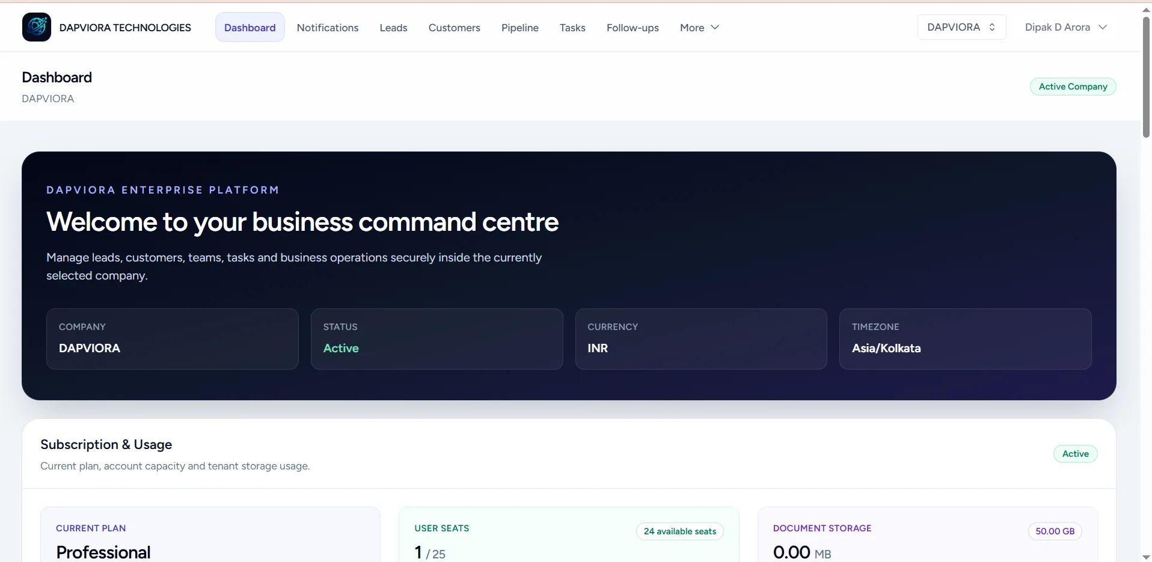The height and width of the screenshot is (562, 1152).
Task: Select the COMPANY DAPVIORA info card
Action: pyautogui.click(x=173, y=339)
